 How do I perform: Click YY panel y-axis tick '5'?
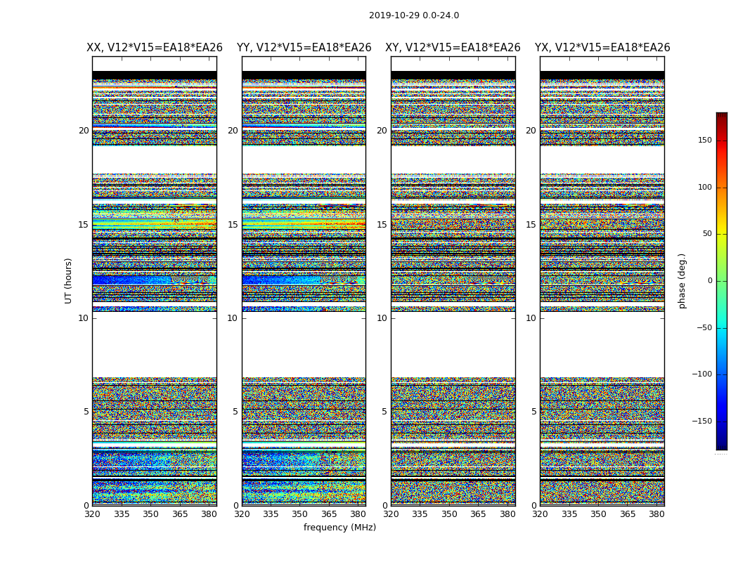235,412
